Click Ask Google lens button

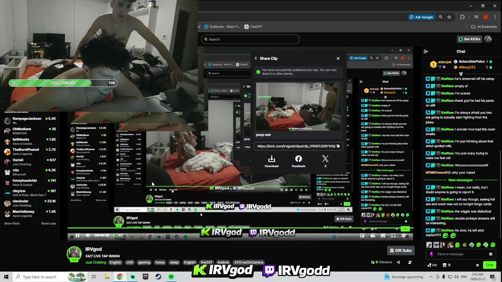tap(421, 17)
